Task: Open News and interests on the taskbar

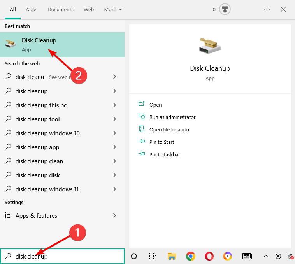Action: 247,256
